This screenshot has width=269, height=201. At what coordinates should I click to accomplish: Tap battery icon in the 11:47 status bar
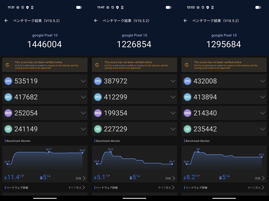(169, 7)
